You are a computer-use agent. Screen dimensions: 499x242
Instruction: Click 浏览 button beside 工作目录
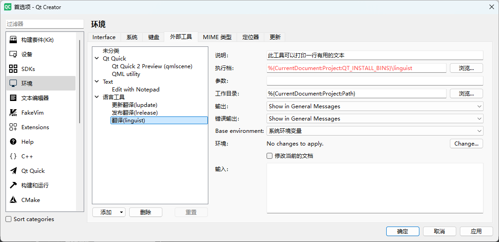coord(467,94)
